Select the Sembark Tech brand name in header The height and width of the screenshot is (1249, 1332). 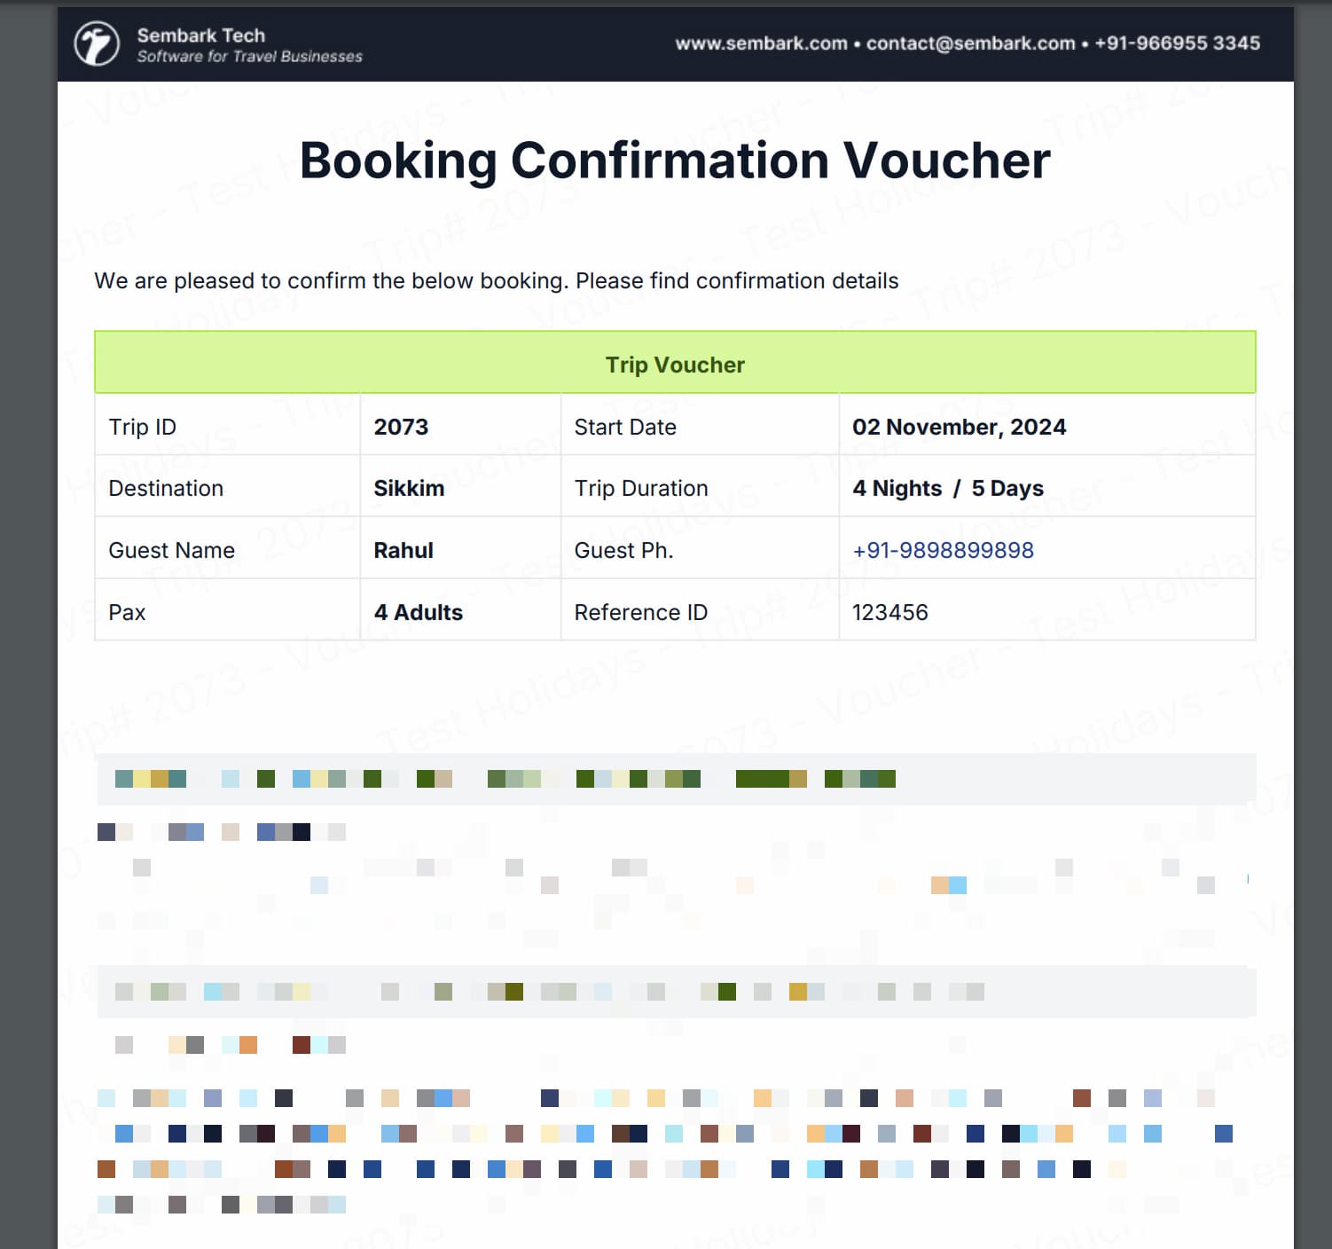[x=201, y=35]
